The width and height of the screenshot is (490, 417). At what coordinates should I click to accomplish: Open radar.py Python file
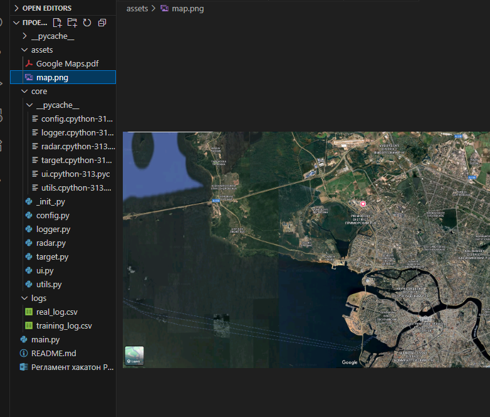[x=51, y=243]
